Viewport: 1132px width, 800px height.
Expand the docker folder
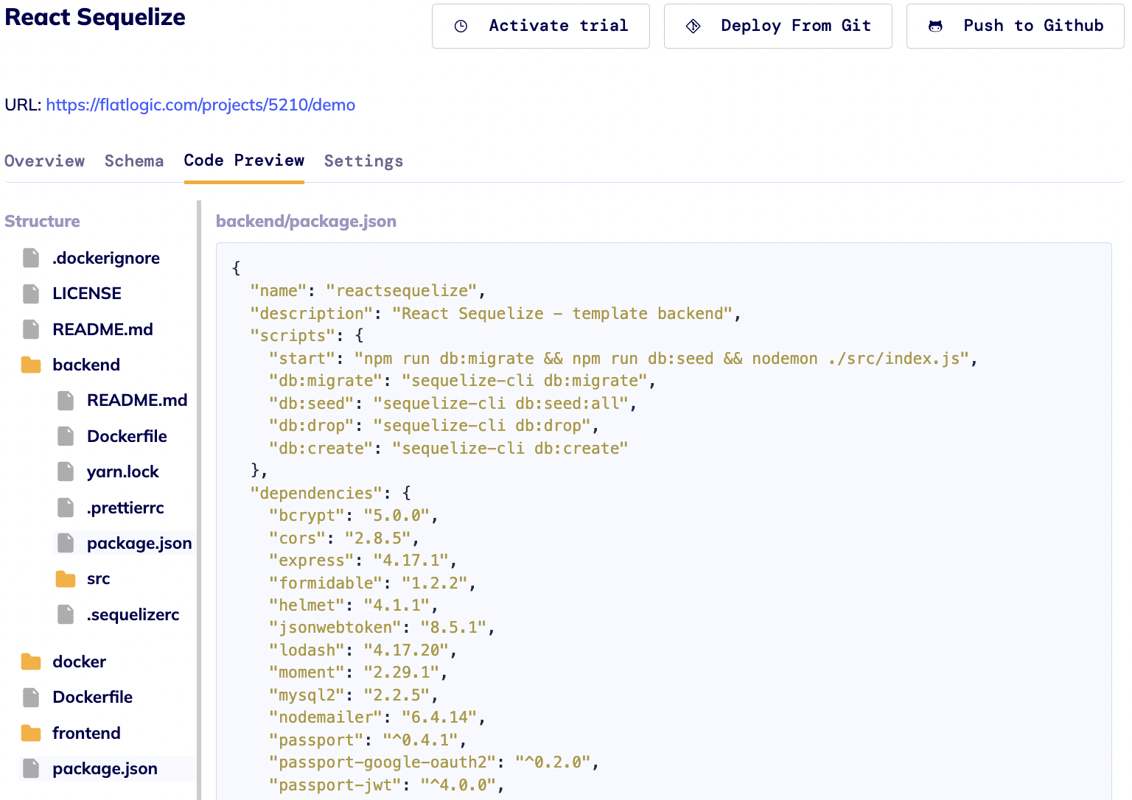(x=80, y=662)
